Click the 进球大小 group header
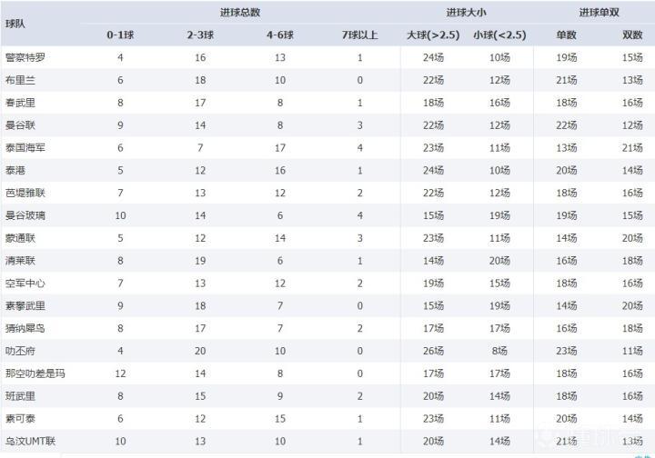The image size is (655, 458). pyautogui.click(x=466, y=13)
